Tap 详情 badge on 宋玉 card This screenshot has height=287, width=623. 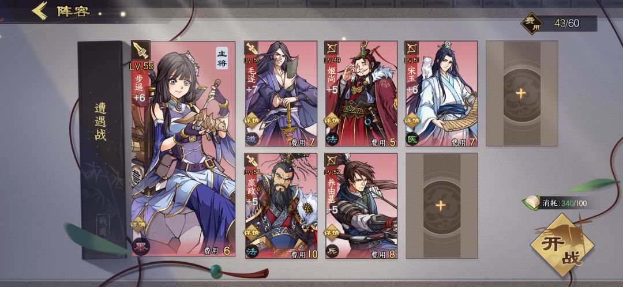pyautogui.click(x=412, y=120)
